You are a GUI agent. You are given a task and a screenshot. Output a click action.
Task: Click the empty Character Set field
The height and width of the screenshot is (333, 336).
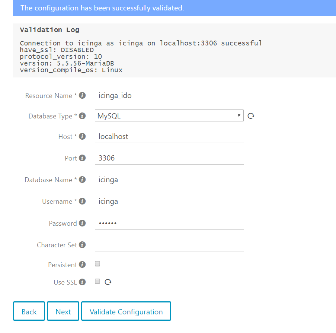169,245
